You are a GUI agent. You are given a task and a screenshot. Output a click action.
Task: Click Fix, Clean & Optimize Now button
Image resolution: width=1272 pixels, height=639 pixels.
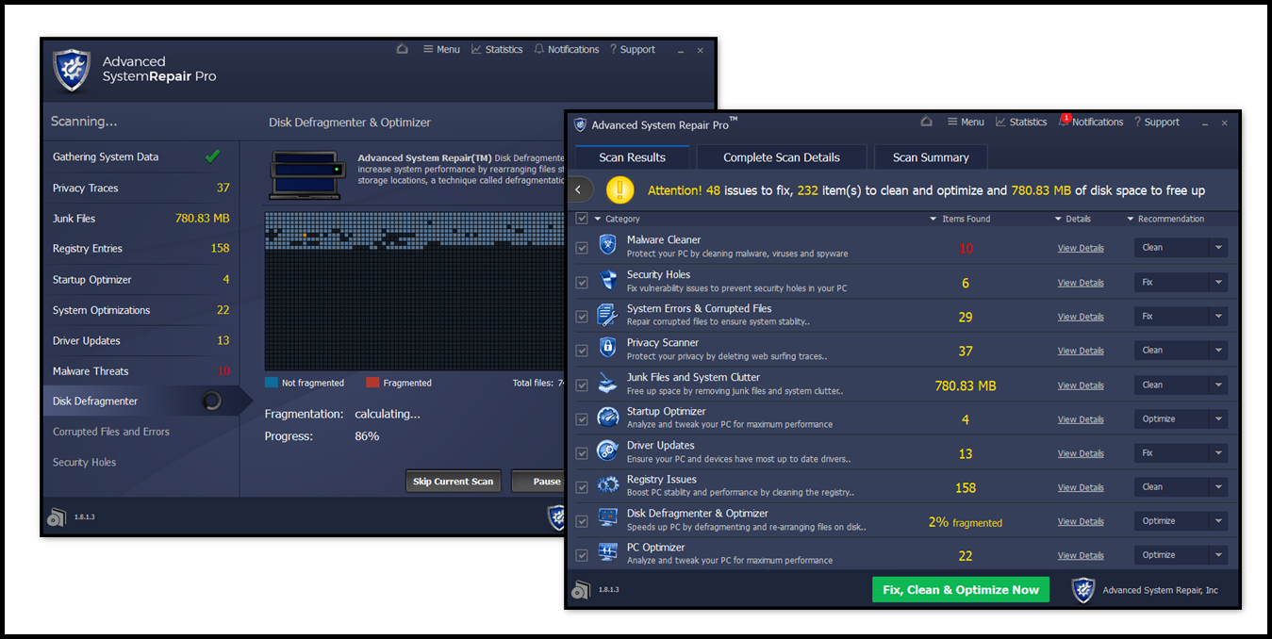click(x=960, y=589)
